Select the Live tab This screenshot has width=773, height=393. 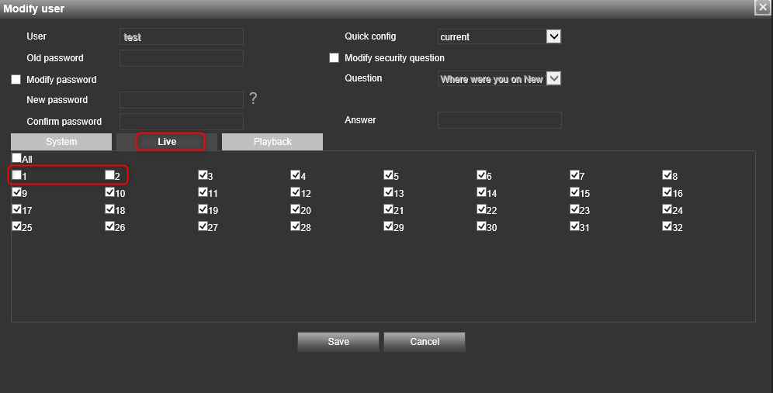(167, 142)
